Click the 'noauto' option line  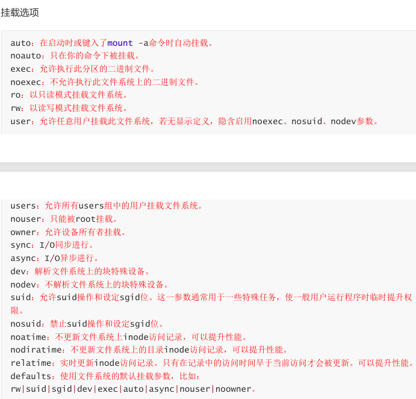[75, 56]
